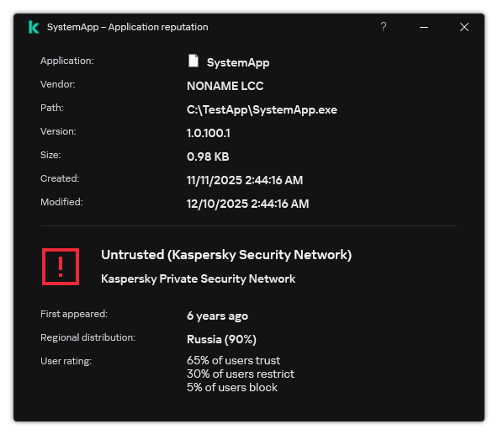Click the 'Vendor:' label
The image size is (498, 435).
point(58,84)
